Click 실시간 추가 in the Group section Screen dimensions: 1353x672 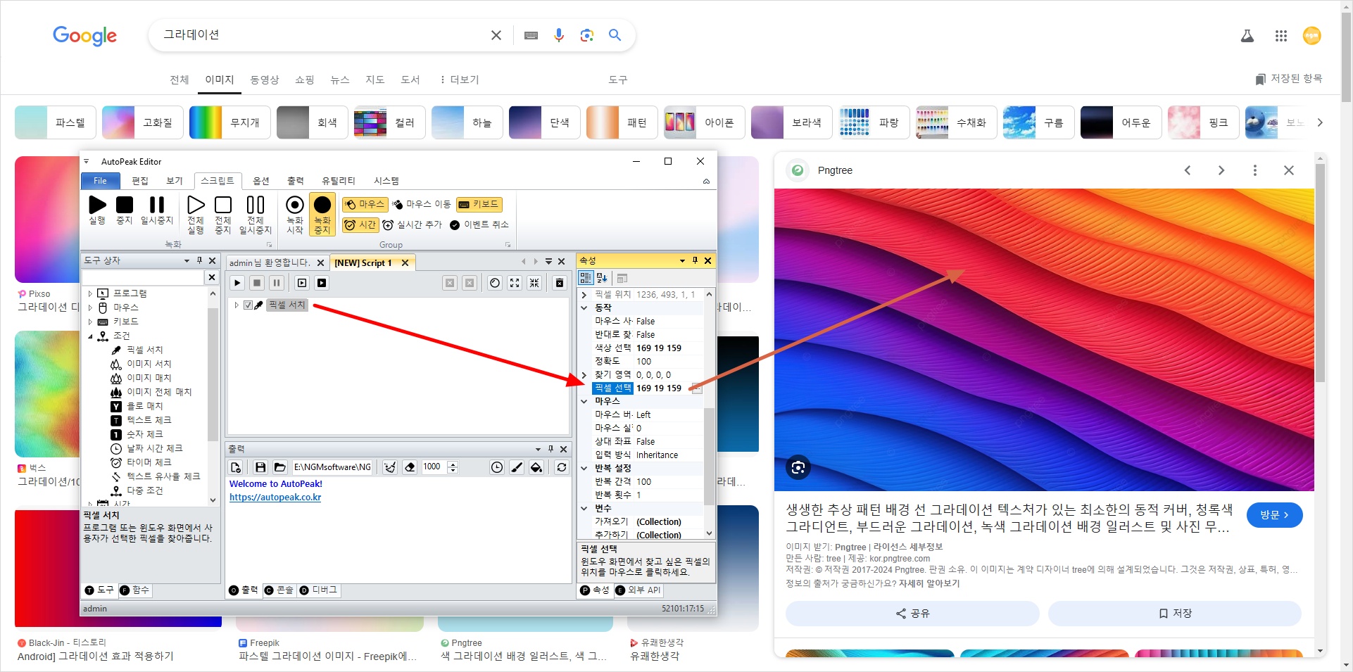[x=413, y=224]
